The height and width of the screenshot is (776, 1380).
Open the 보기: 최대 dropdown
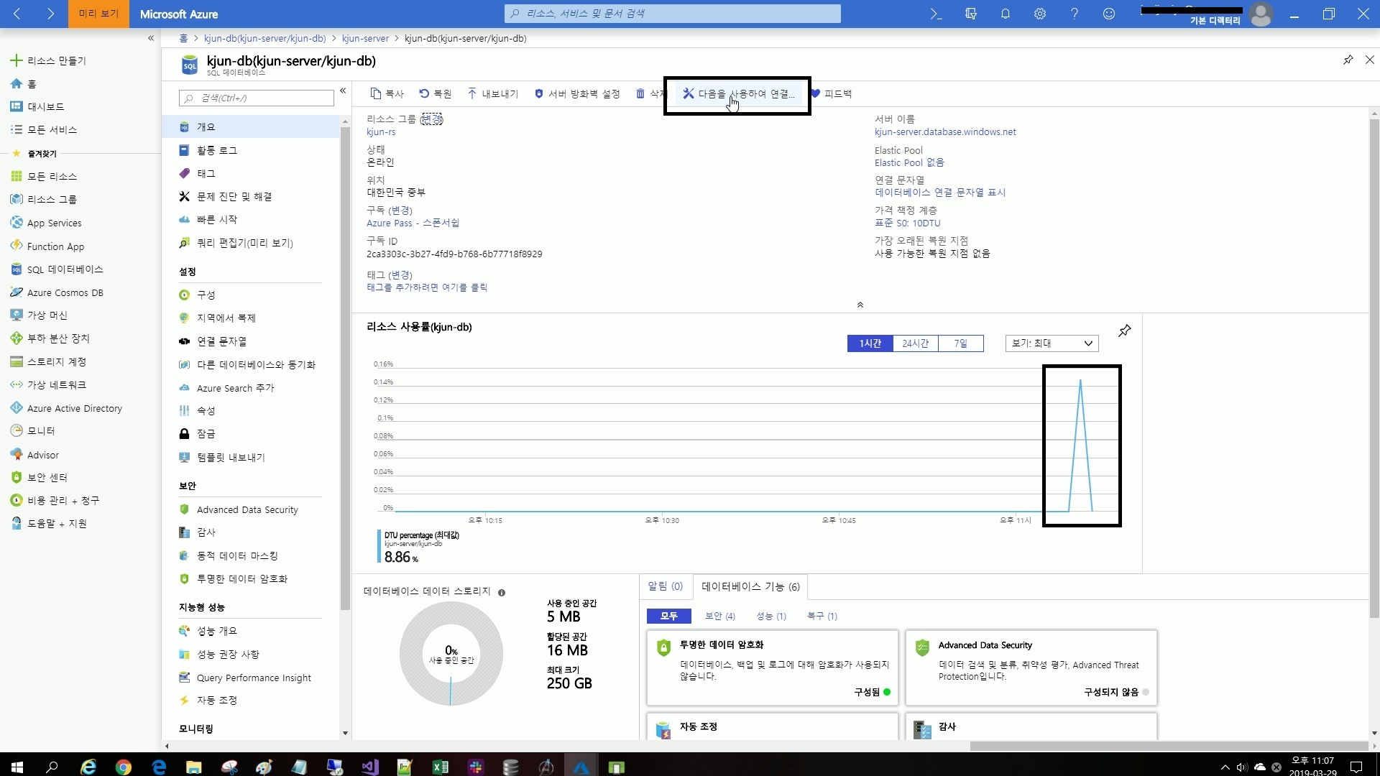(x=1052, y=343)
